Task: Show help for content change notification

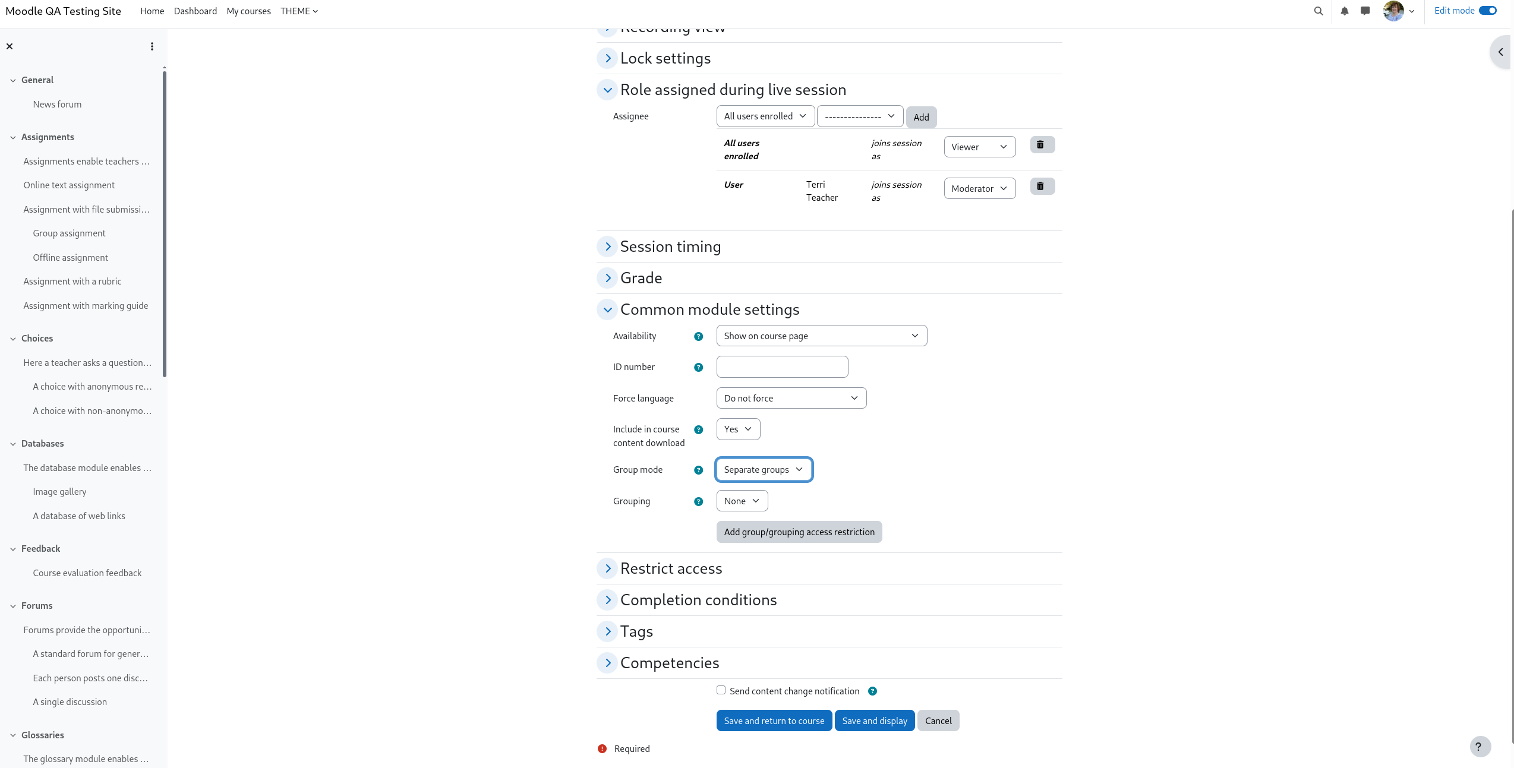Action: tap(873, 691)
